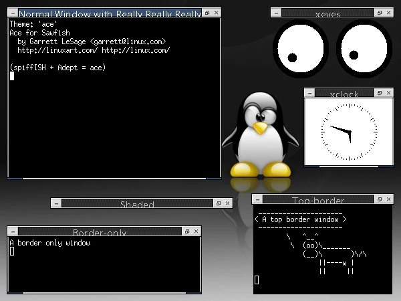Click the bottom border of the xclock window
This screenshot has width=401, height=301.
pos(349,167)
